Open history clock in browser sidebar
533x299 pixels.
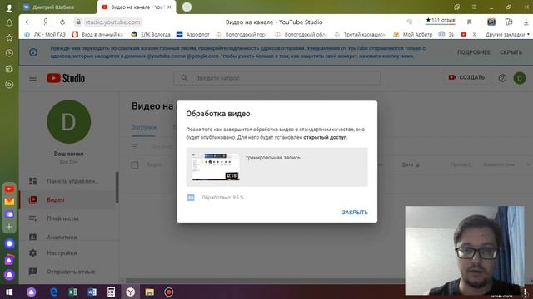pos(9,53)
